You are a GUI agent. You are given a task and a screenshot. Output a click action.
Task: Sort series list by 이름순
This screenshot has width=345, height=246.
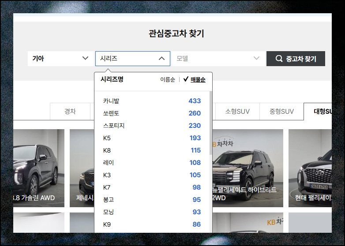click(x=168, y=79)
